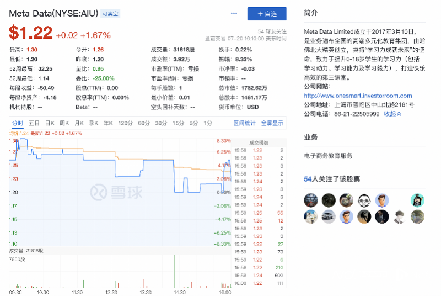Viewport: 441px width, 296px height.
Task: Click the 振幅 8.33% stat
Action: coord(235,59)
